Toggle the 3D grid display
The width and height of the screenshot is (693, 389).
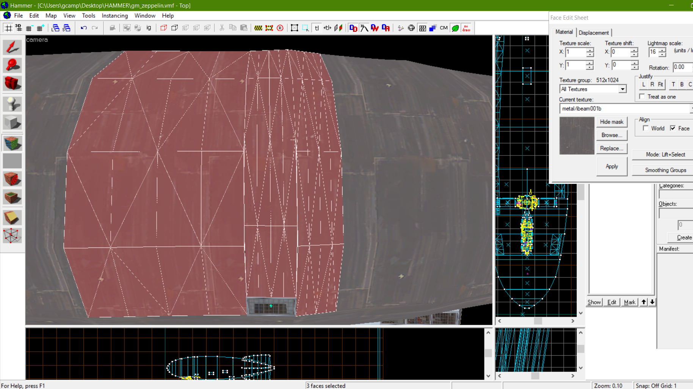[18, 28]
